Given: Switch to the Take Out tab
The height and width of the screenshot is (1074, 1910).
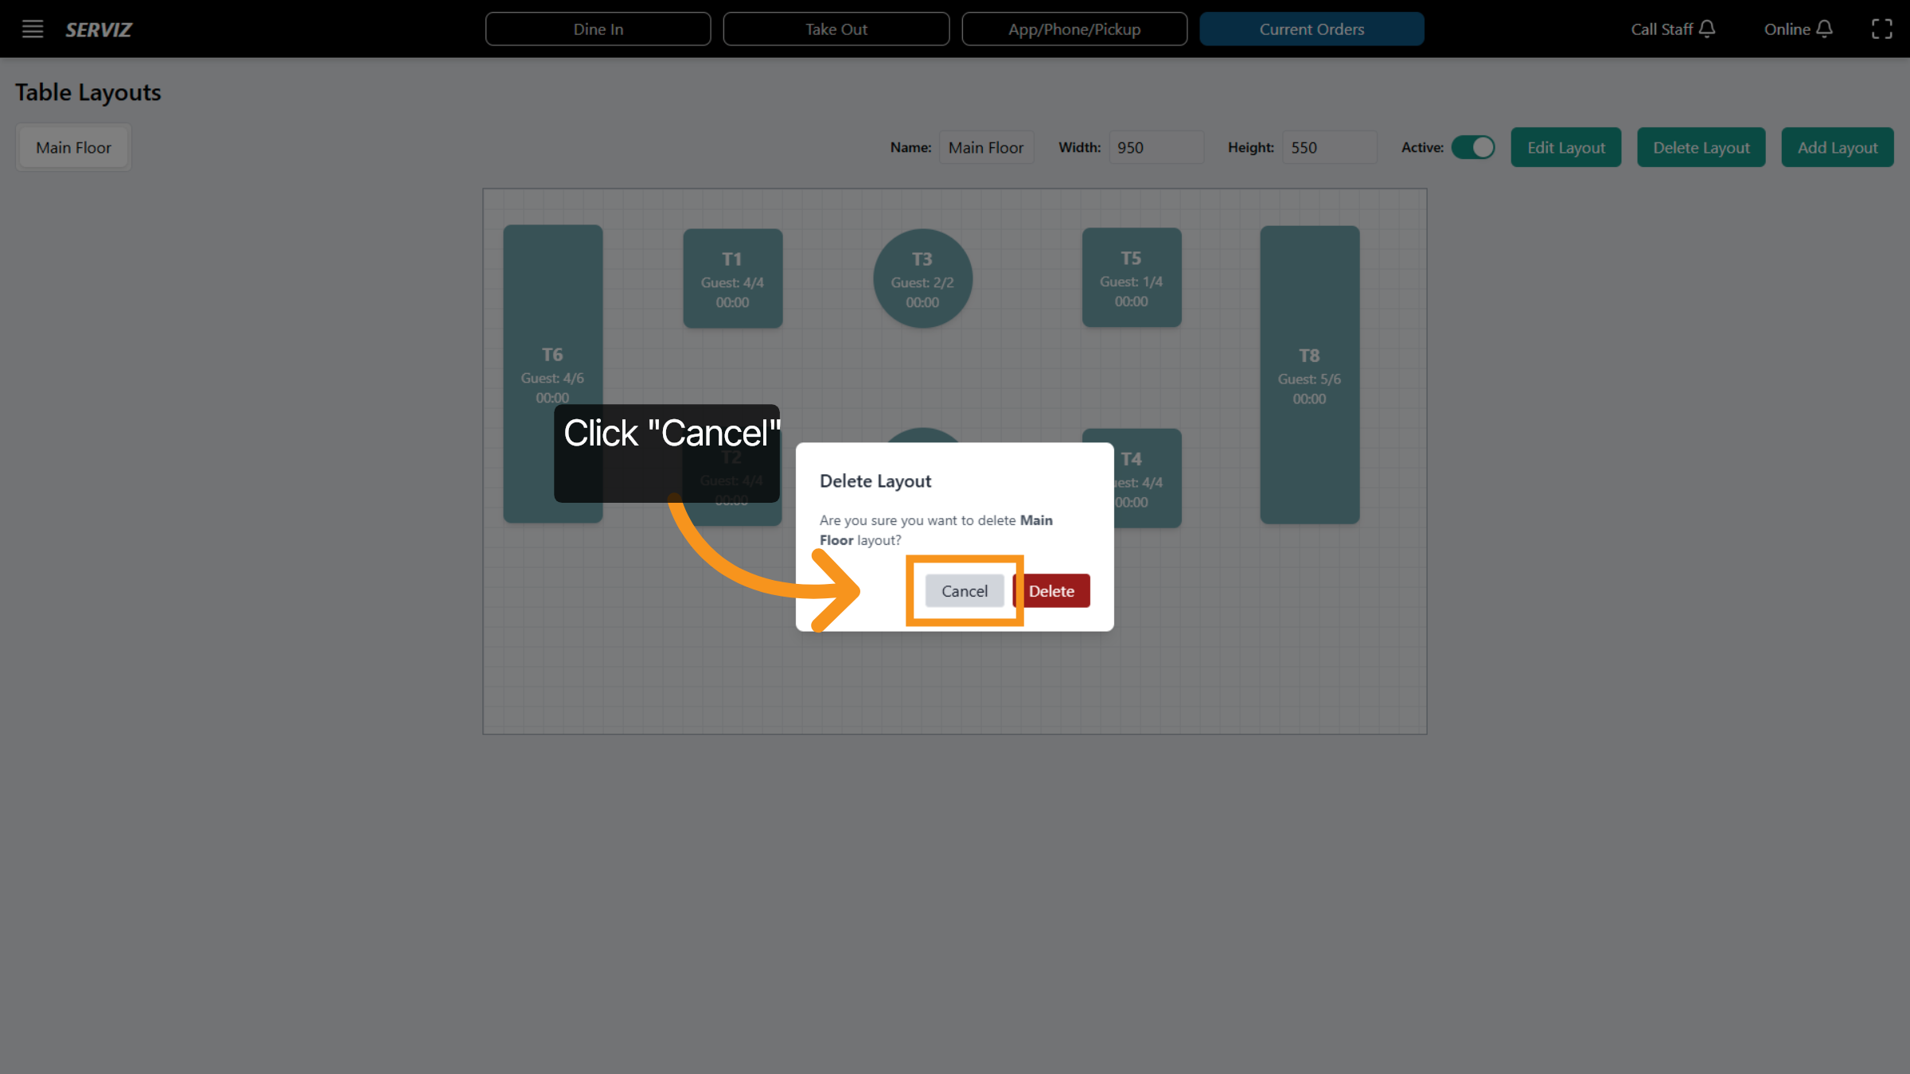Looking at the screenshot, I should [x=836, y=29].
